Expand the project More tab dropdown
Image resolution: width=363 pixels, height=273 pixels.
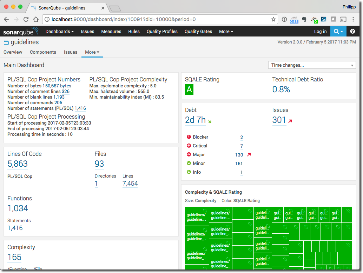pos(92,52)
